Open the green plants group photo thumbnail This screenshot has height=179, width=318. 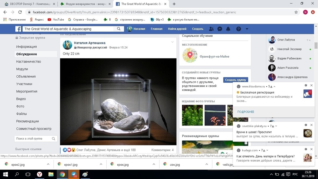point(192,115)
